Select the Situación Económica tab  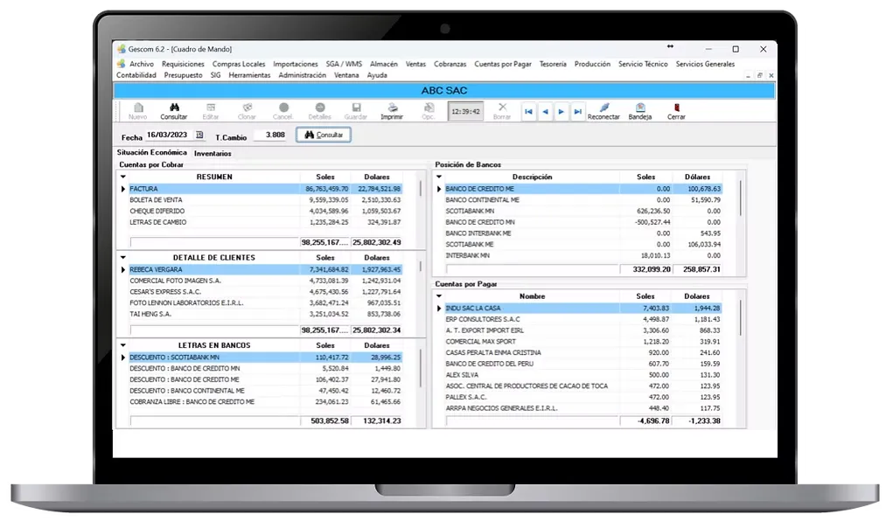point(152,152)
